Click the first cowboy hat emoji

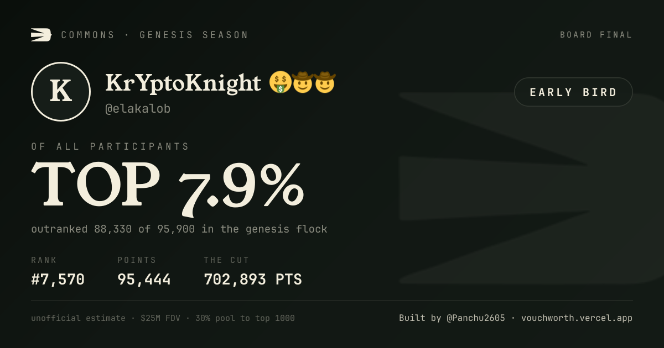(x=303, y=82)
